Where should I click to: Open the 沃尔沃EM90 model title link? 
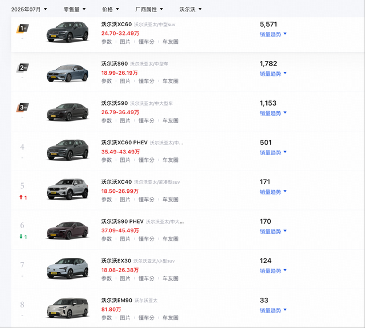[x=116, y=301]
